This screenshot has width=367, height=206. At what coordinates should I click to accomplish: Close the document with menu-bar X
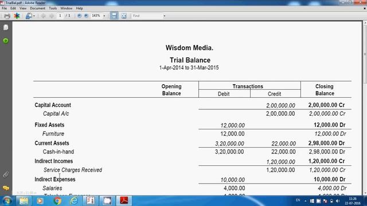(365, 8)
